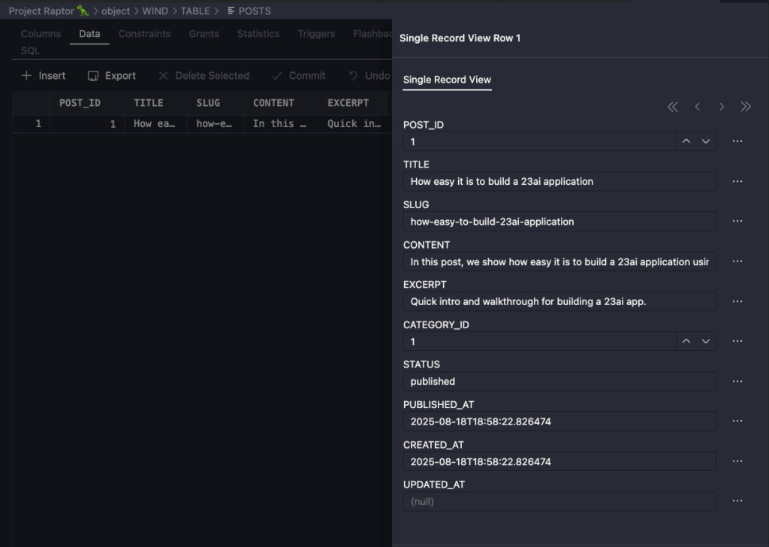Open ellipsis menu for UPDATED_AT field
Image resolution: width=769 pixels, height=547 pixels.
(x=737, y=501)
